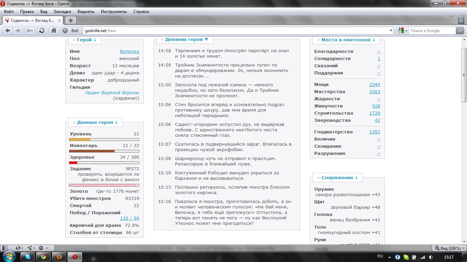The width and height of the screenshot is (467, 262).
Task: Open the Мастерства rank 2563 link
Action: coord(375,91)
